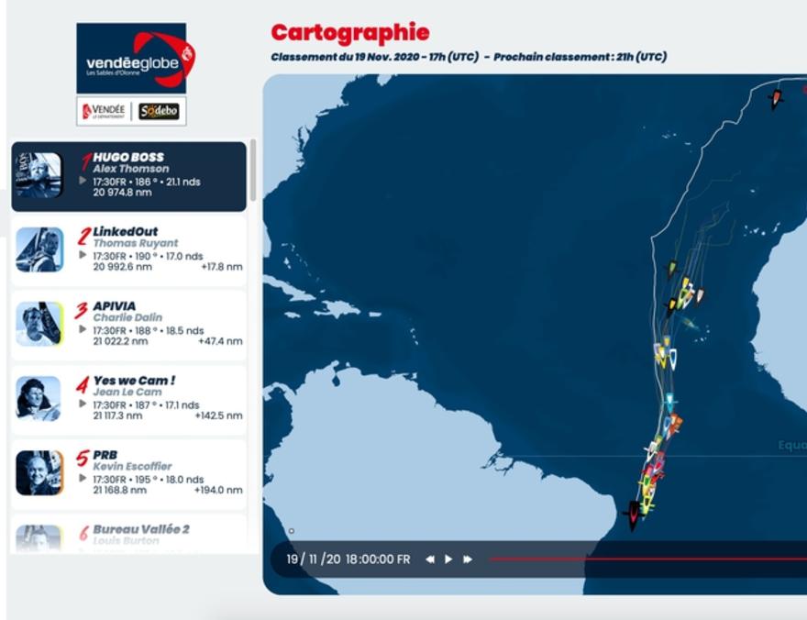Viewport: 807px width, 620px height.
Task: Expand the PRB details arrow
Action: click(83, 478)
